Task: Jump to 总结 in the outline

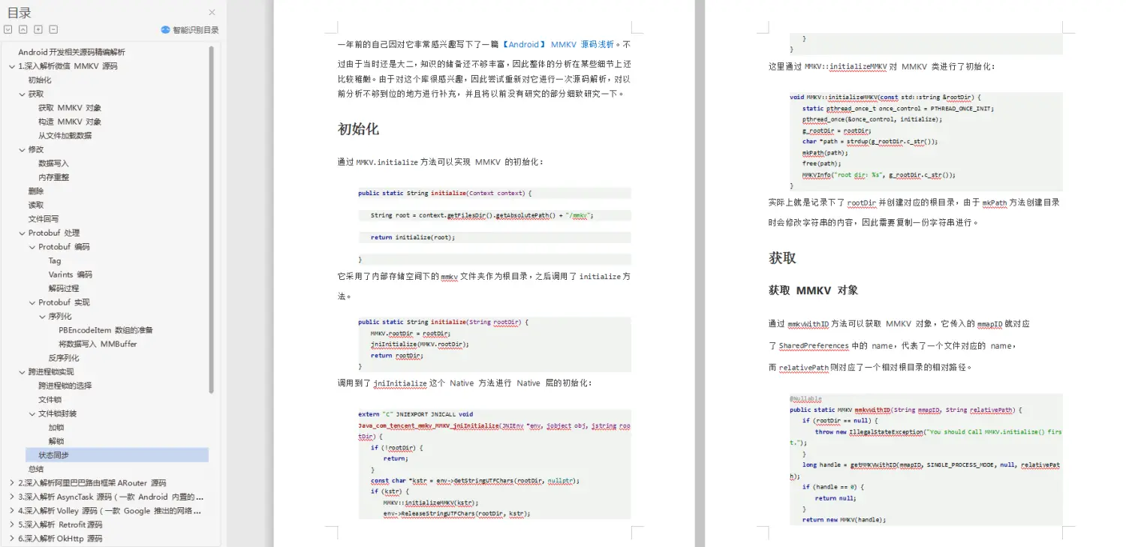Action: pyautogui.click(x=36, y=469)
